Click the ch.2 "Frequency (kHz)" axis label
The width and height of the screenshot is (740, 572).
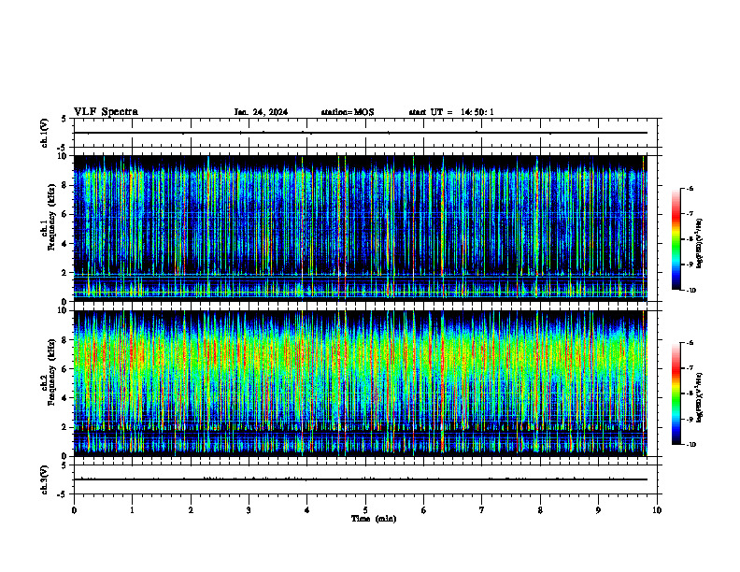coord(51,372)
